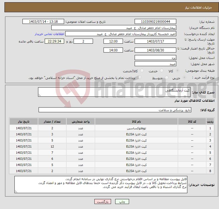
Task: Click the price validity date 1403/08/30
Action: pyautogui.click(x=155, y=50)
